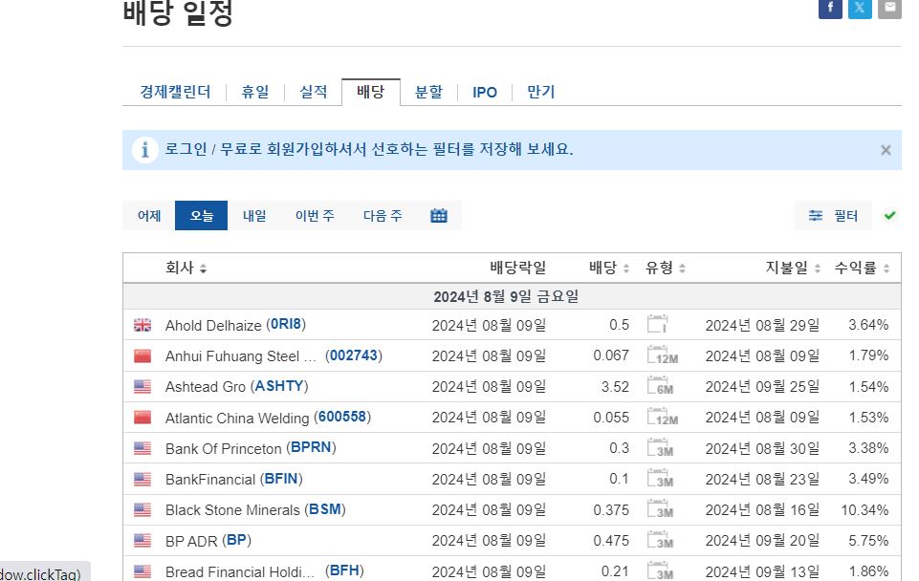Switch to IPO tab

(485, 92)
